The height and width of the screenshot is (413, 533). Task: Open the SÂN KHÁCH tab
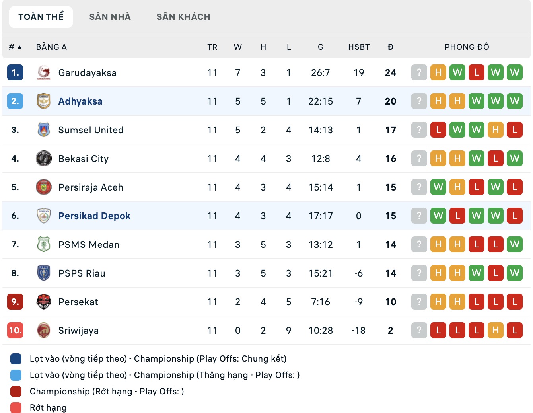(x=183, y=17)
